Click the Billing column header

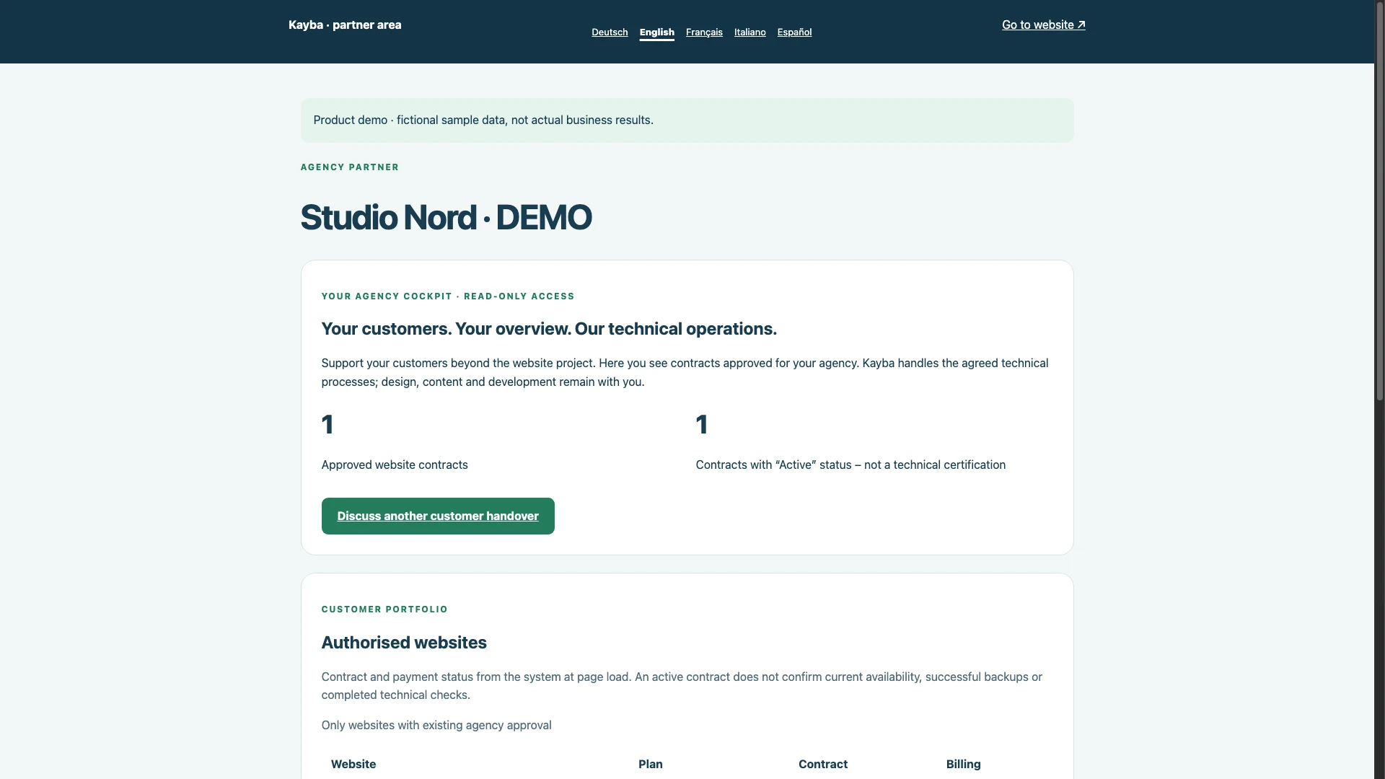[964, 764]
